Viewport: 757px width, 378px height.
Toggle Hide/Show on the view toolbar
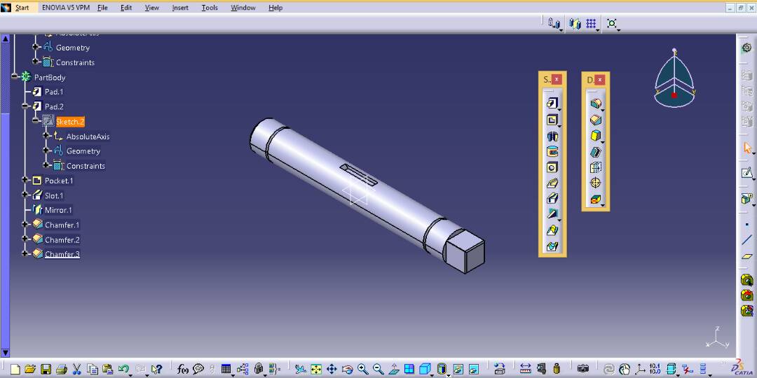[x=458, y=369]
